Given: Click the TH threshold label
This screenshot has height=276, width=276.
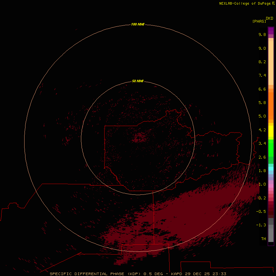Looking at the screenshot, I should [263, 239].
